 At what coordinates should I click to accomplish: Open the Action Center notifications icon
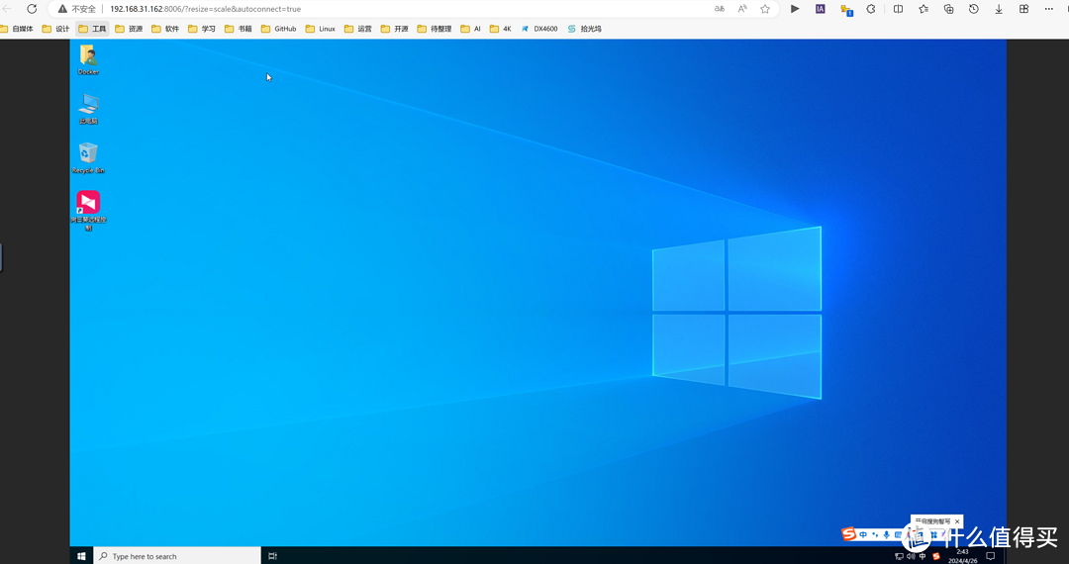991,556
